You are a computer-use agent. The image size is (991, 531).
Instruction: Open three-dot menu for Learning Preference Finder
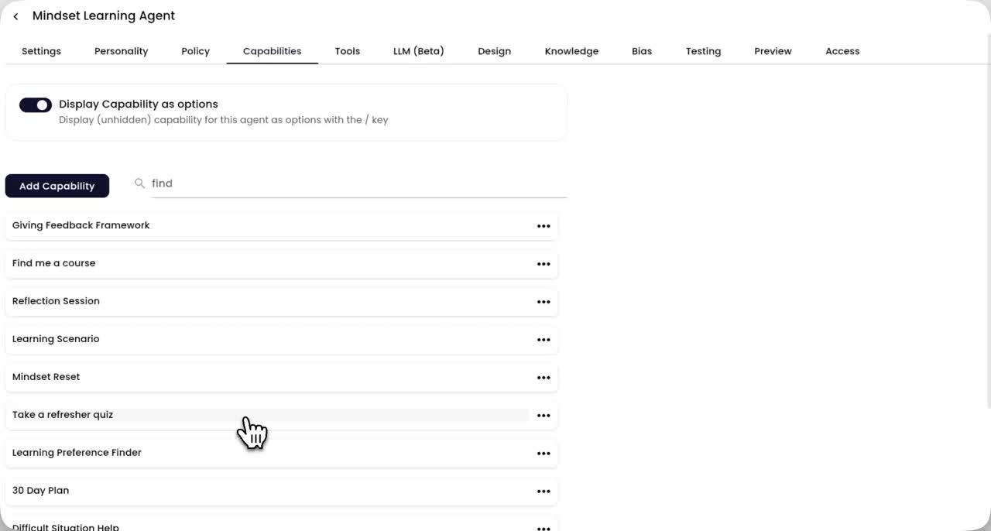coord(544,454)
